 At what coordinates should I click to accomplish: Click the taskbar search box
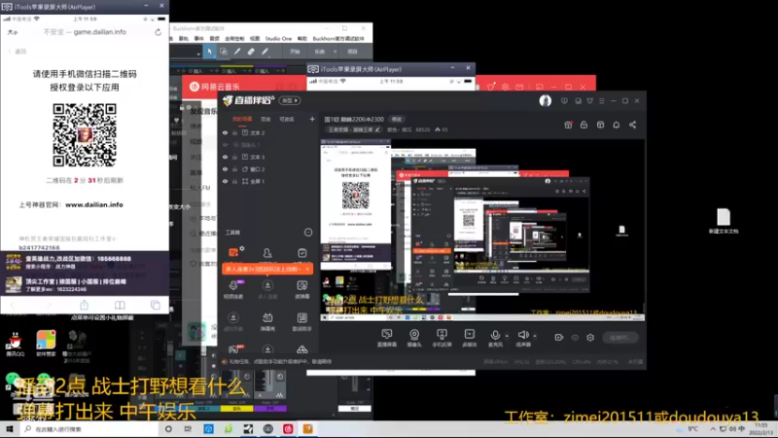click(89, 429)
